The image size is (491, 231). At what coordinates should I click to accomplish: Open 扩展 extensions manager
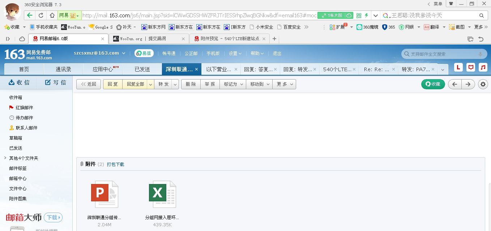338,27
